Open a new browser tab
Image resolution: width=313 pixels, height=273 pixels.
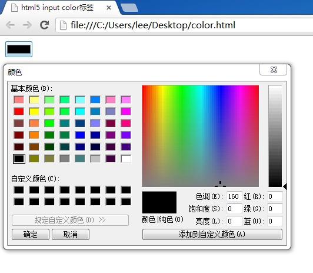click(129, 8)
